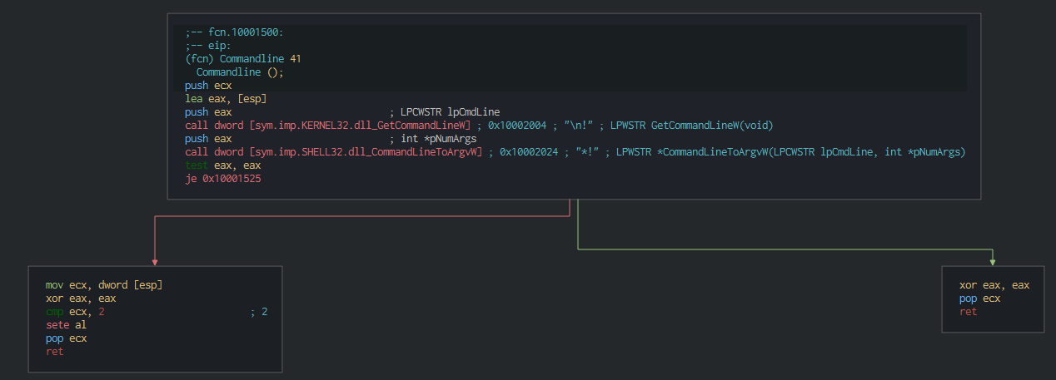
Task: Click the 0x10002004 address comment
Action: [517, 125]
